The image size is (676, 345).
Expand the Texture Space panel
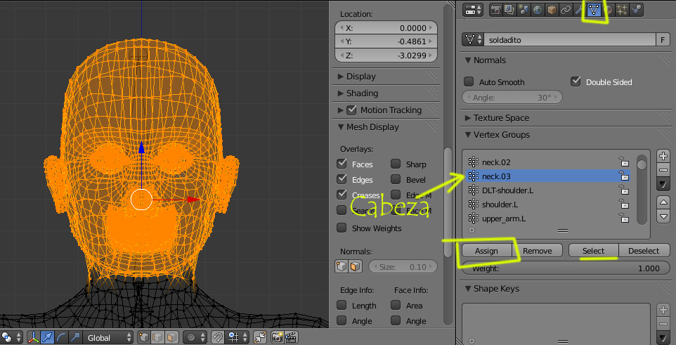point(501,118)
